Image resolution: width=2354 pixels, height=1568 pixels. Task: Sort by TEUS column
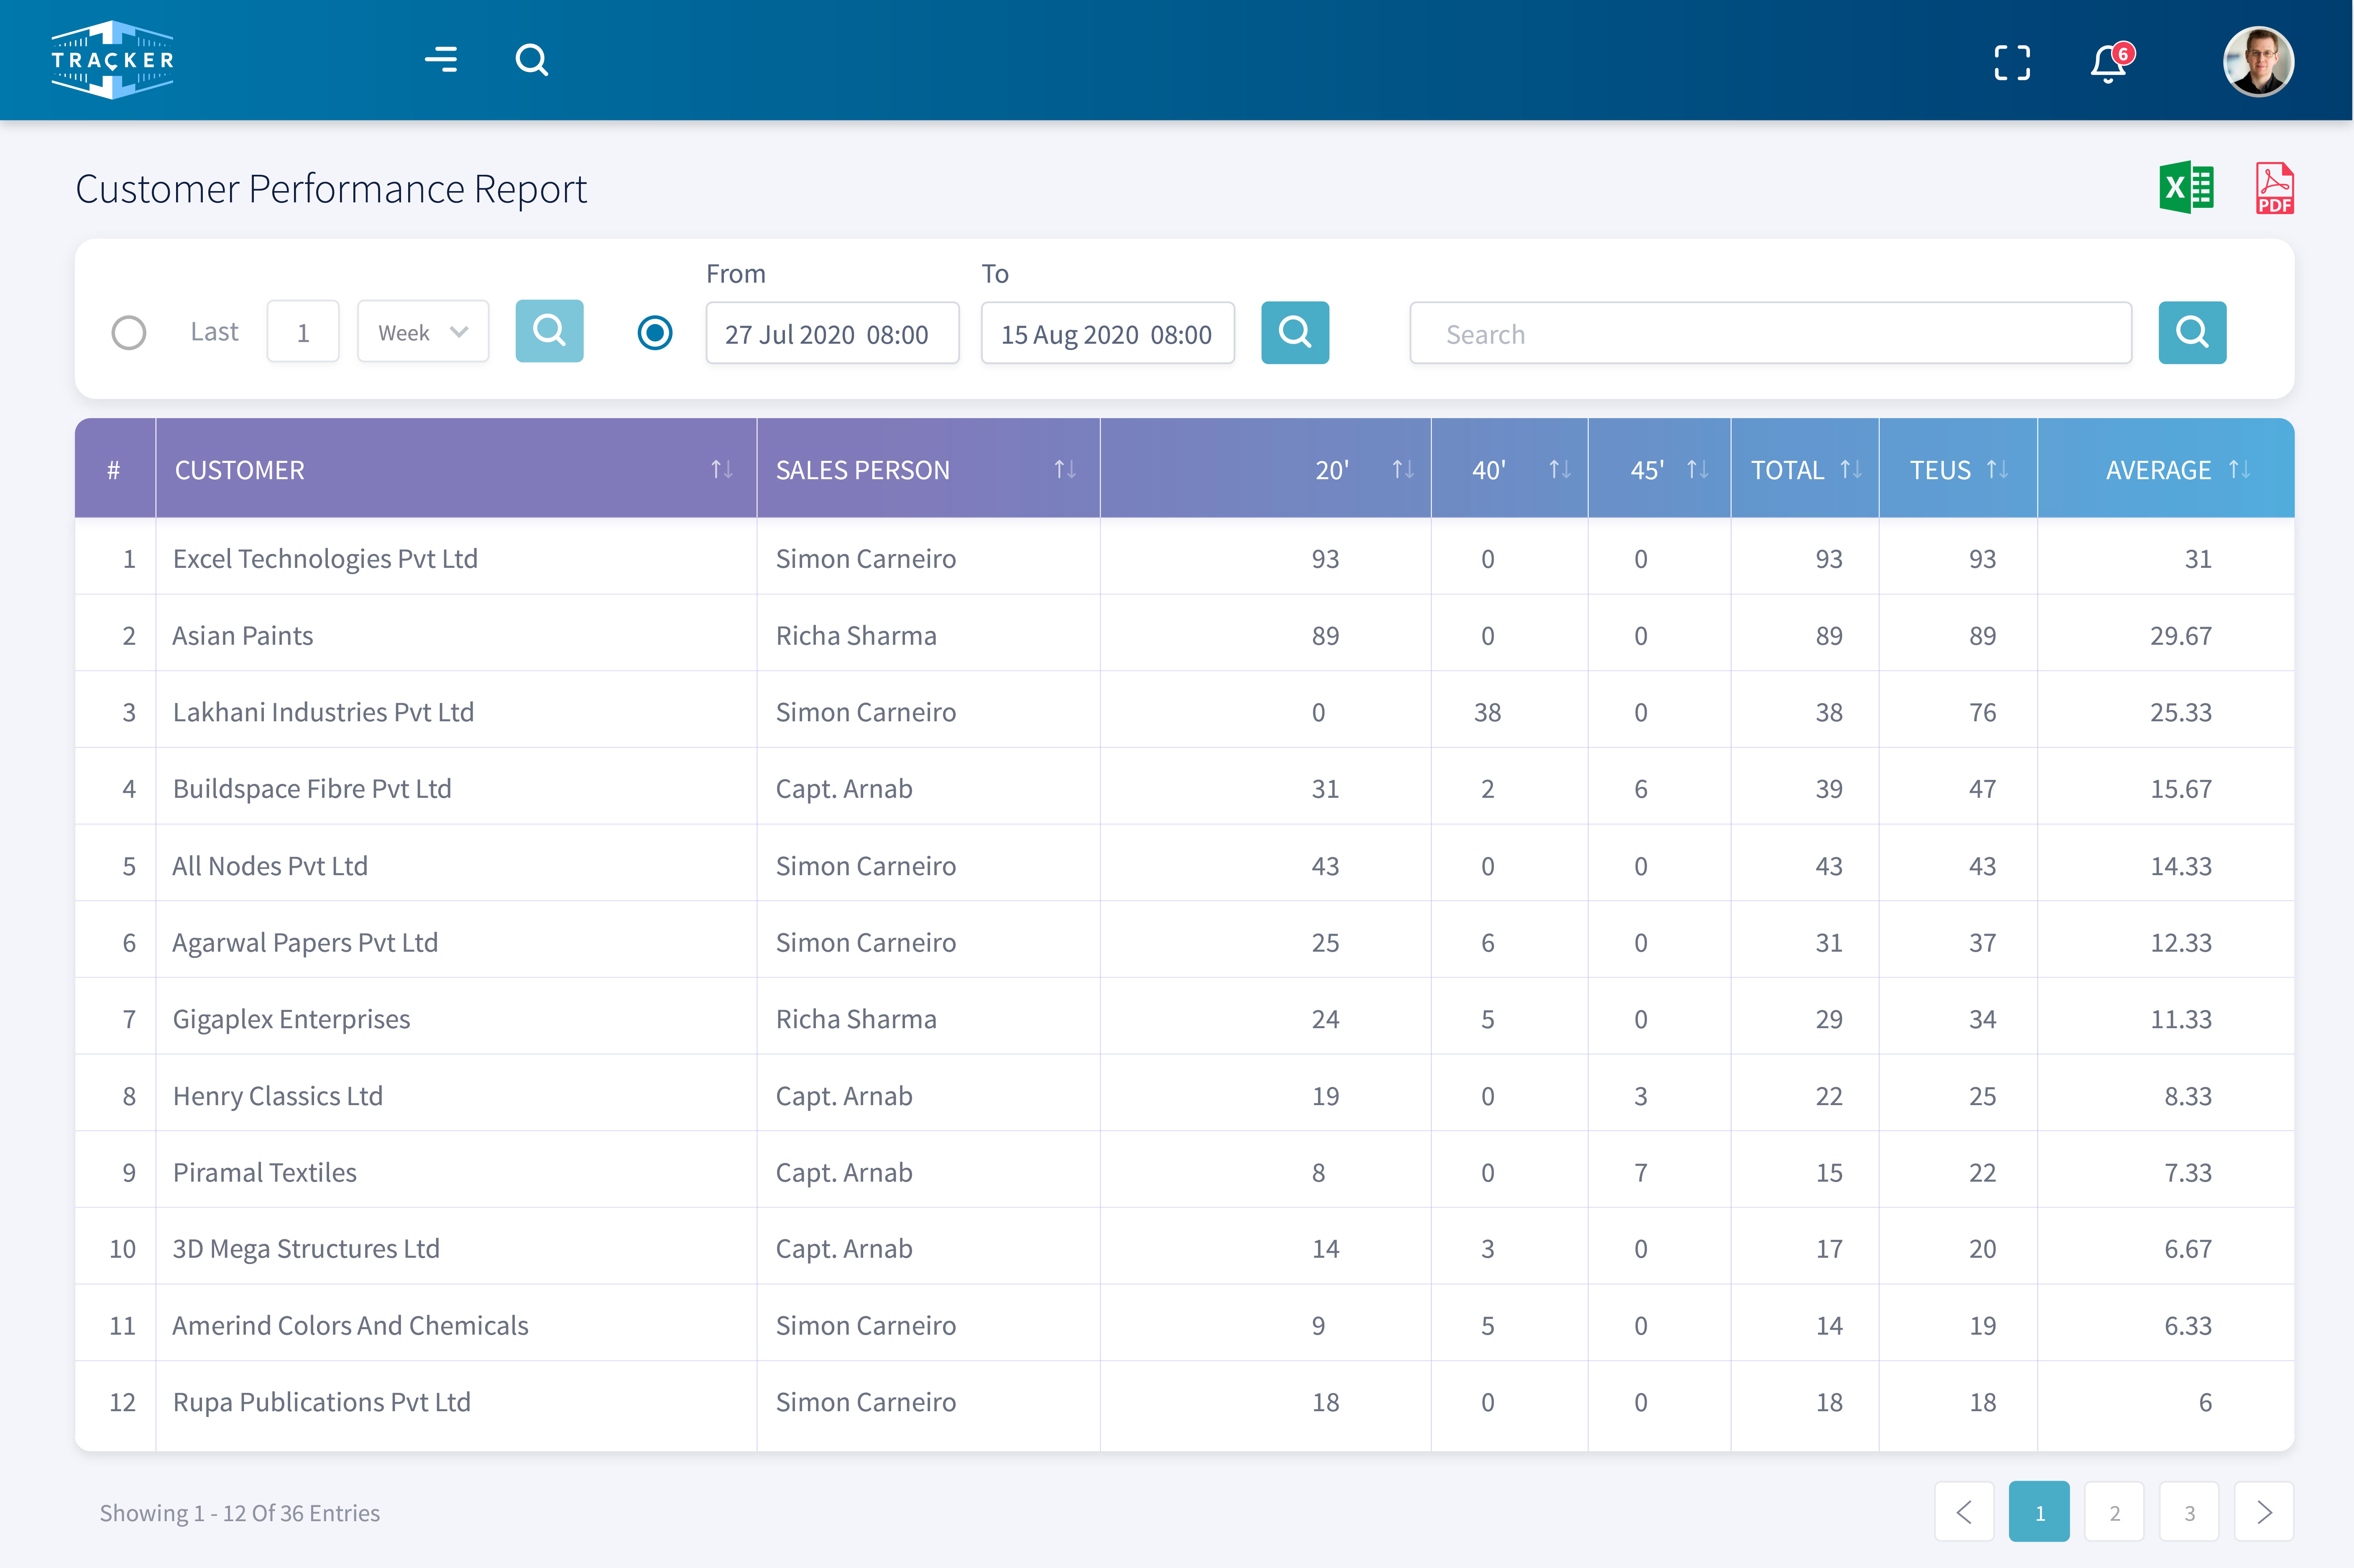[x=1997, y=470]
